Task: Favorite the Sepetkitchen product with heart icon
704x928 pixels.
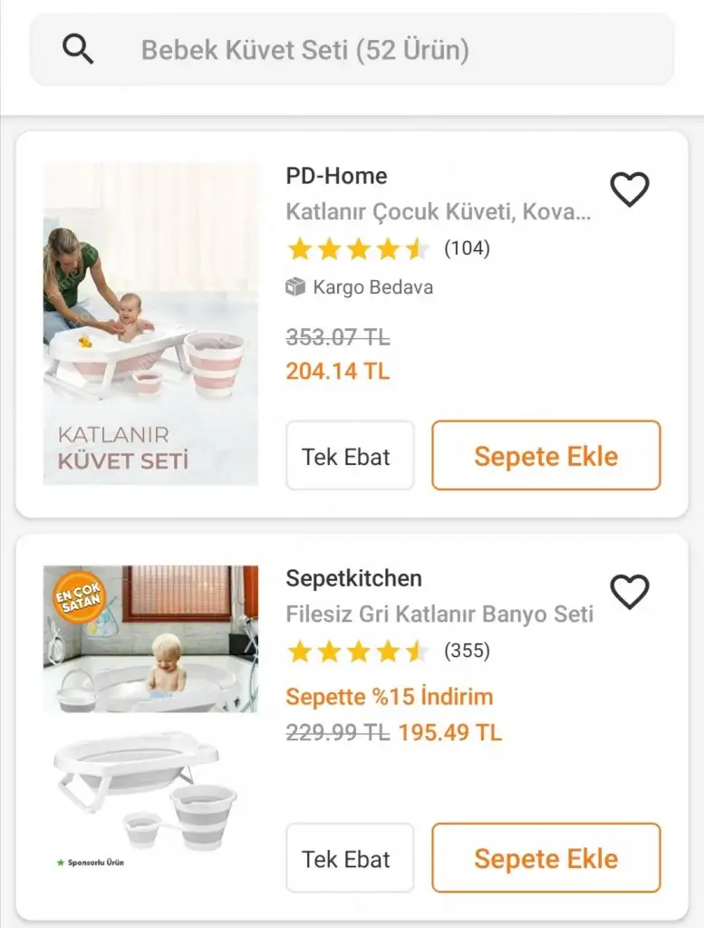Action: [x=630, y=592]
